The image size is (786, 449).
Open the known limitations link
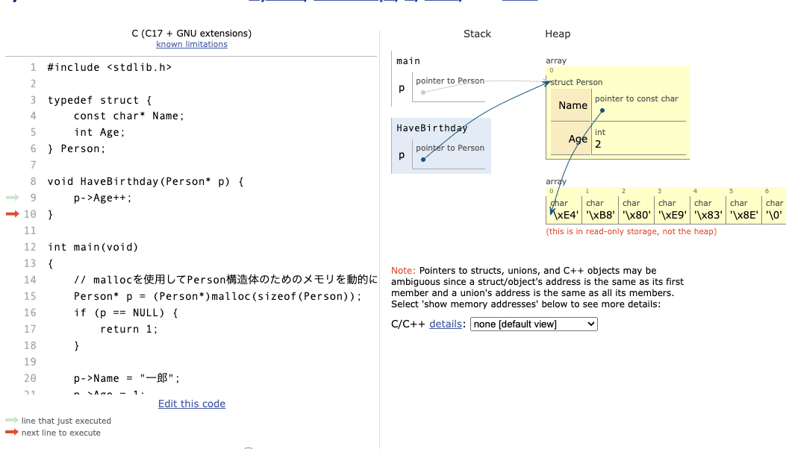tap(191, 44)
